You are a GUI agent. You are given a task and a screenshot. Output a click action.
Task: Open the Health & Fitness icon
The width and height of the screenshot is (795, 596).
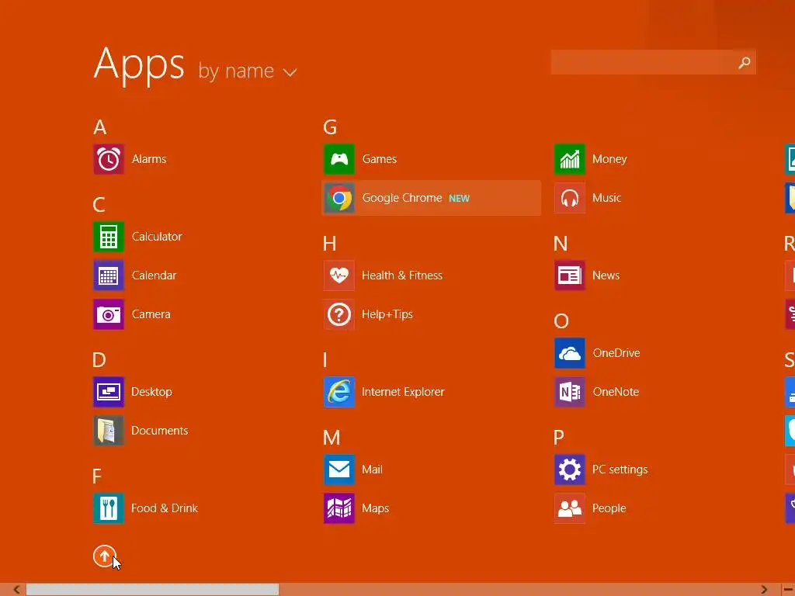339,275
